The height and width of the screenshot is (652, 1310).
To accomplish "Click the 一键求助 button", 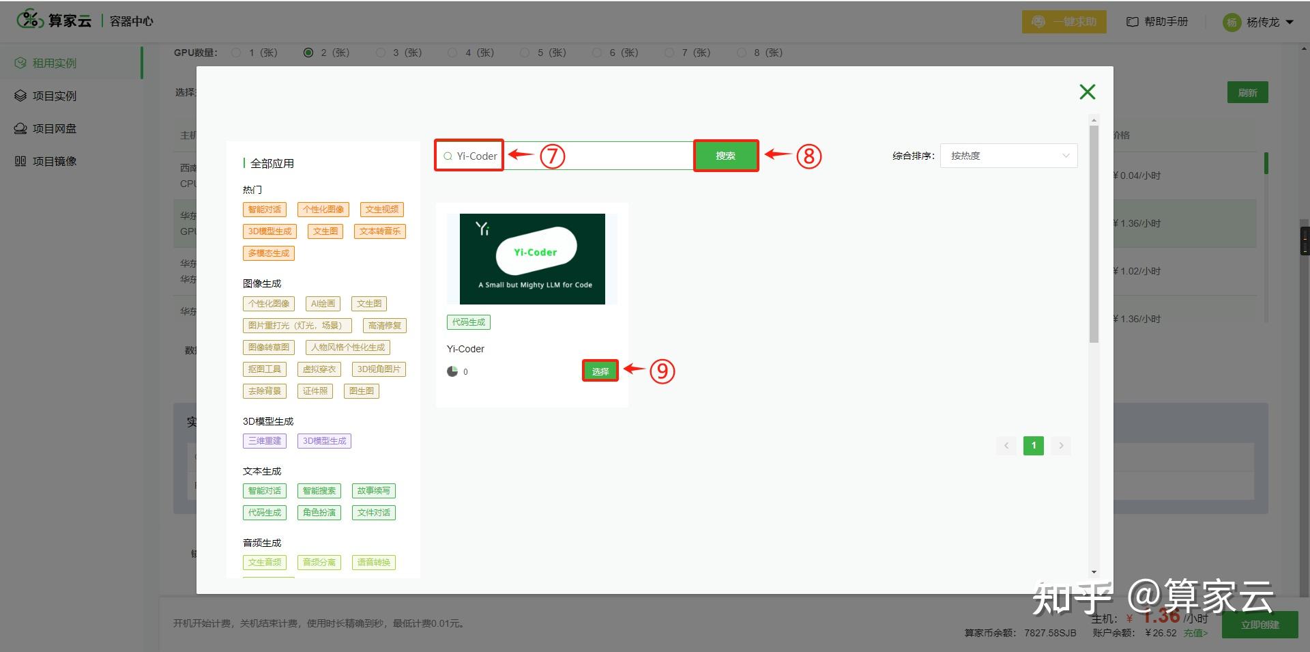I will pos(1064,22).
